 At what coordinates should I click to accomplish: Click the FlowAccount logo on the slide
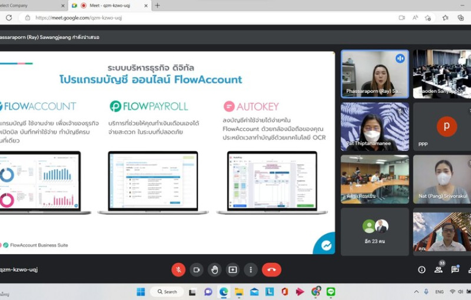coord(37,106)
